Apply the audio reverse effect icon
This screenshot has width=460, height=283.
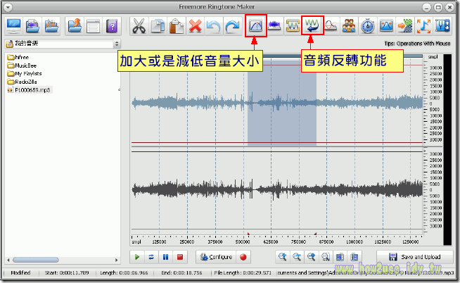(311, 27)
